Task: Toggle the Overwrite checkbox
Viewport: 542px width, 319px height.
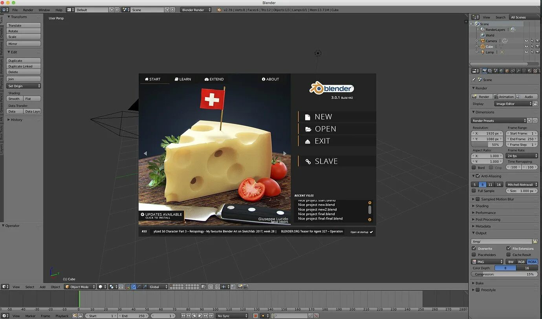Action: point(474,248)
